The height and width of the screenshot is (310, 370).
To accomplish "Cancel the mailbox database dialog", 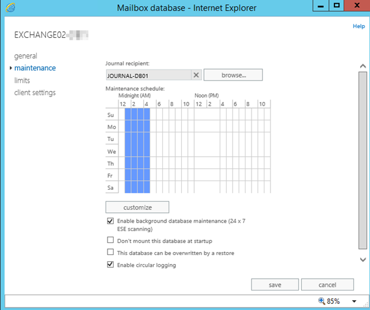I will [327, 285].
